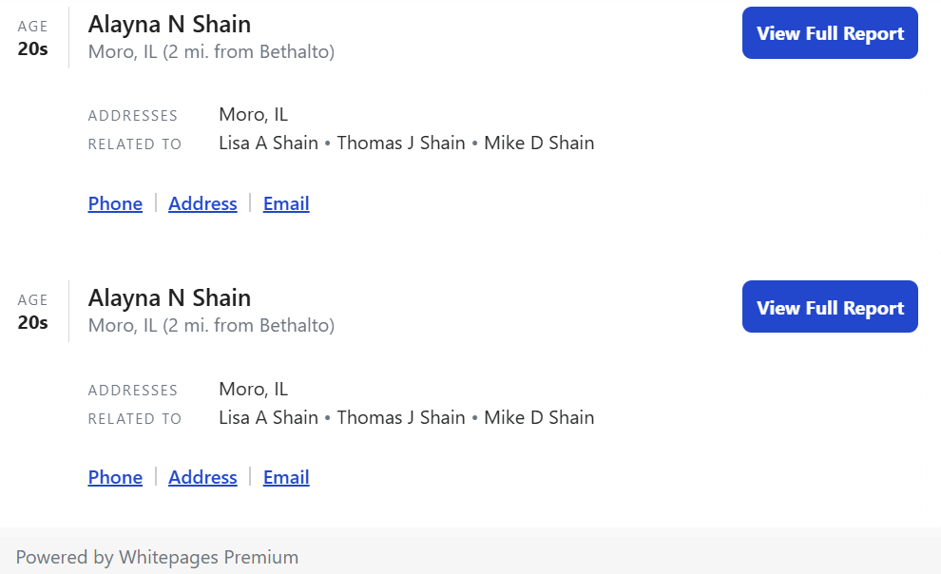The image size is (941, 574).
Task: Open the Phone link in the first result
Action: (115, 203)
